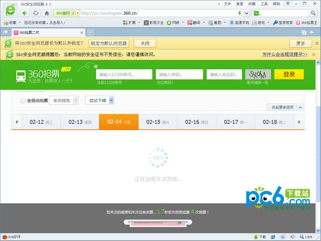Open a new tab with plus button
Image resolution: width=321 pixels, height=241 pixels.
tap(90, 32)
